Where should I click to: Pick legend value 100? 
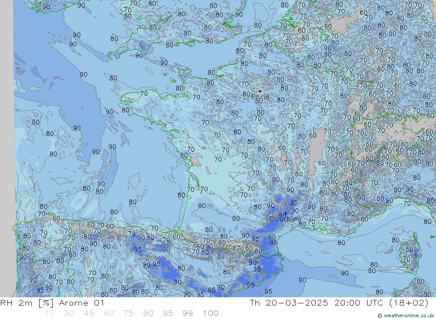pos(211,313)
